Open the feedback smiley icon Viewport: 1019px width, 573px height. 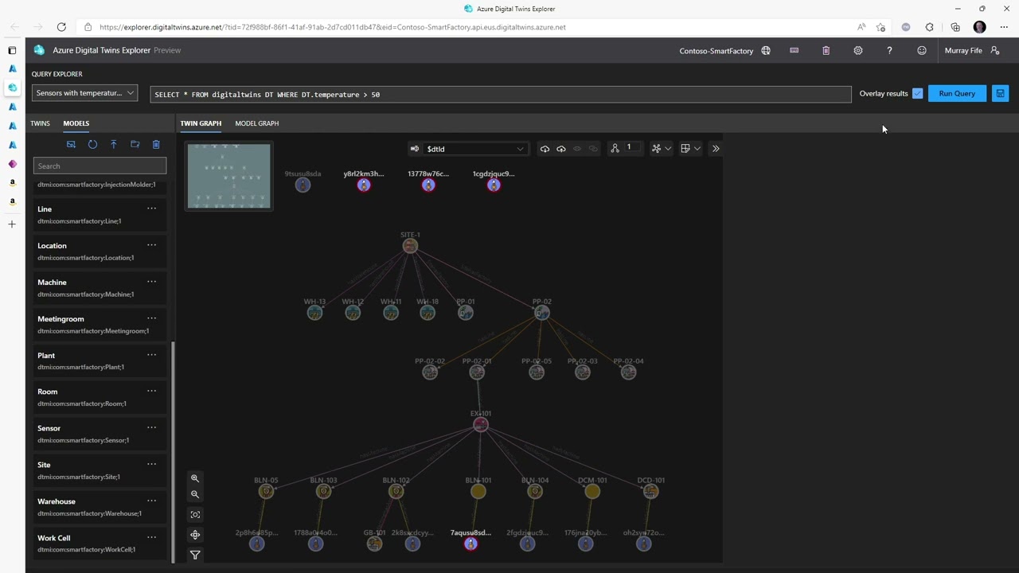[x=922, y=50]
